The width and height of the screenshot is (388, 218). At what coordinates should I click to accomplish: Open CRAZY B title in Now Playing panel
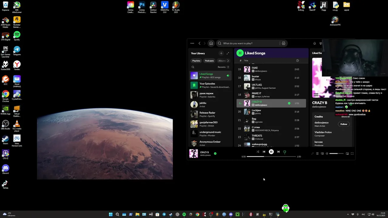[319, 103]
